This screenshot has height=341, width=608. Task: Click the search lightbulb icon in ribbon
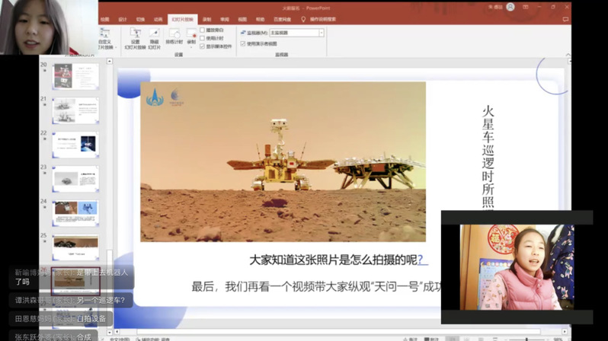point(303,20)
